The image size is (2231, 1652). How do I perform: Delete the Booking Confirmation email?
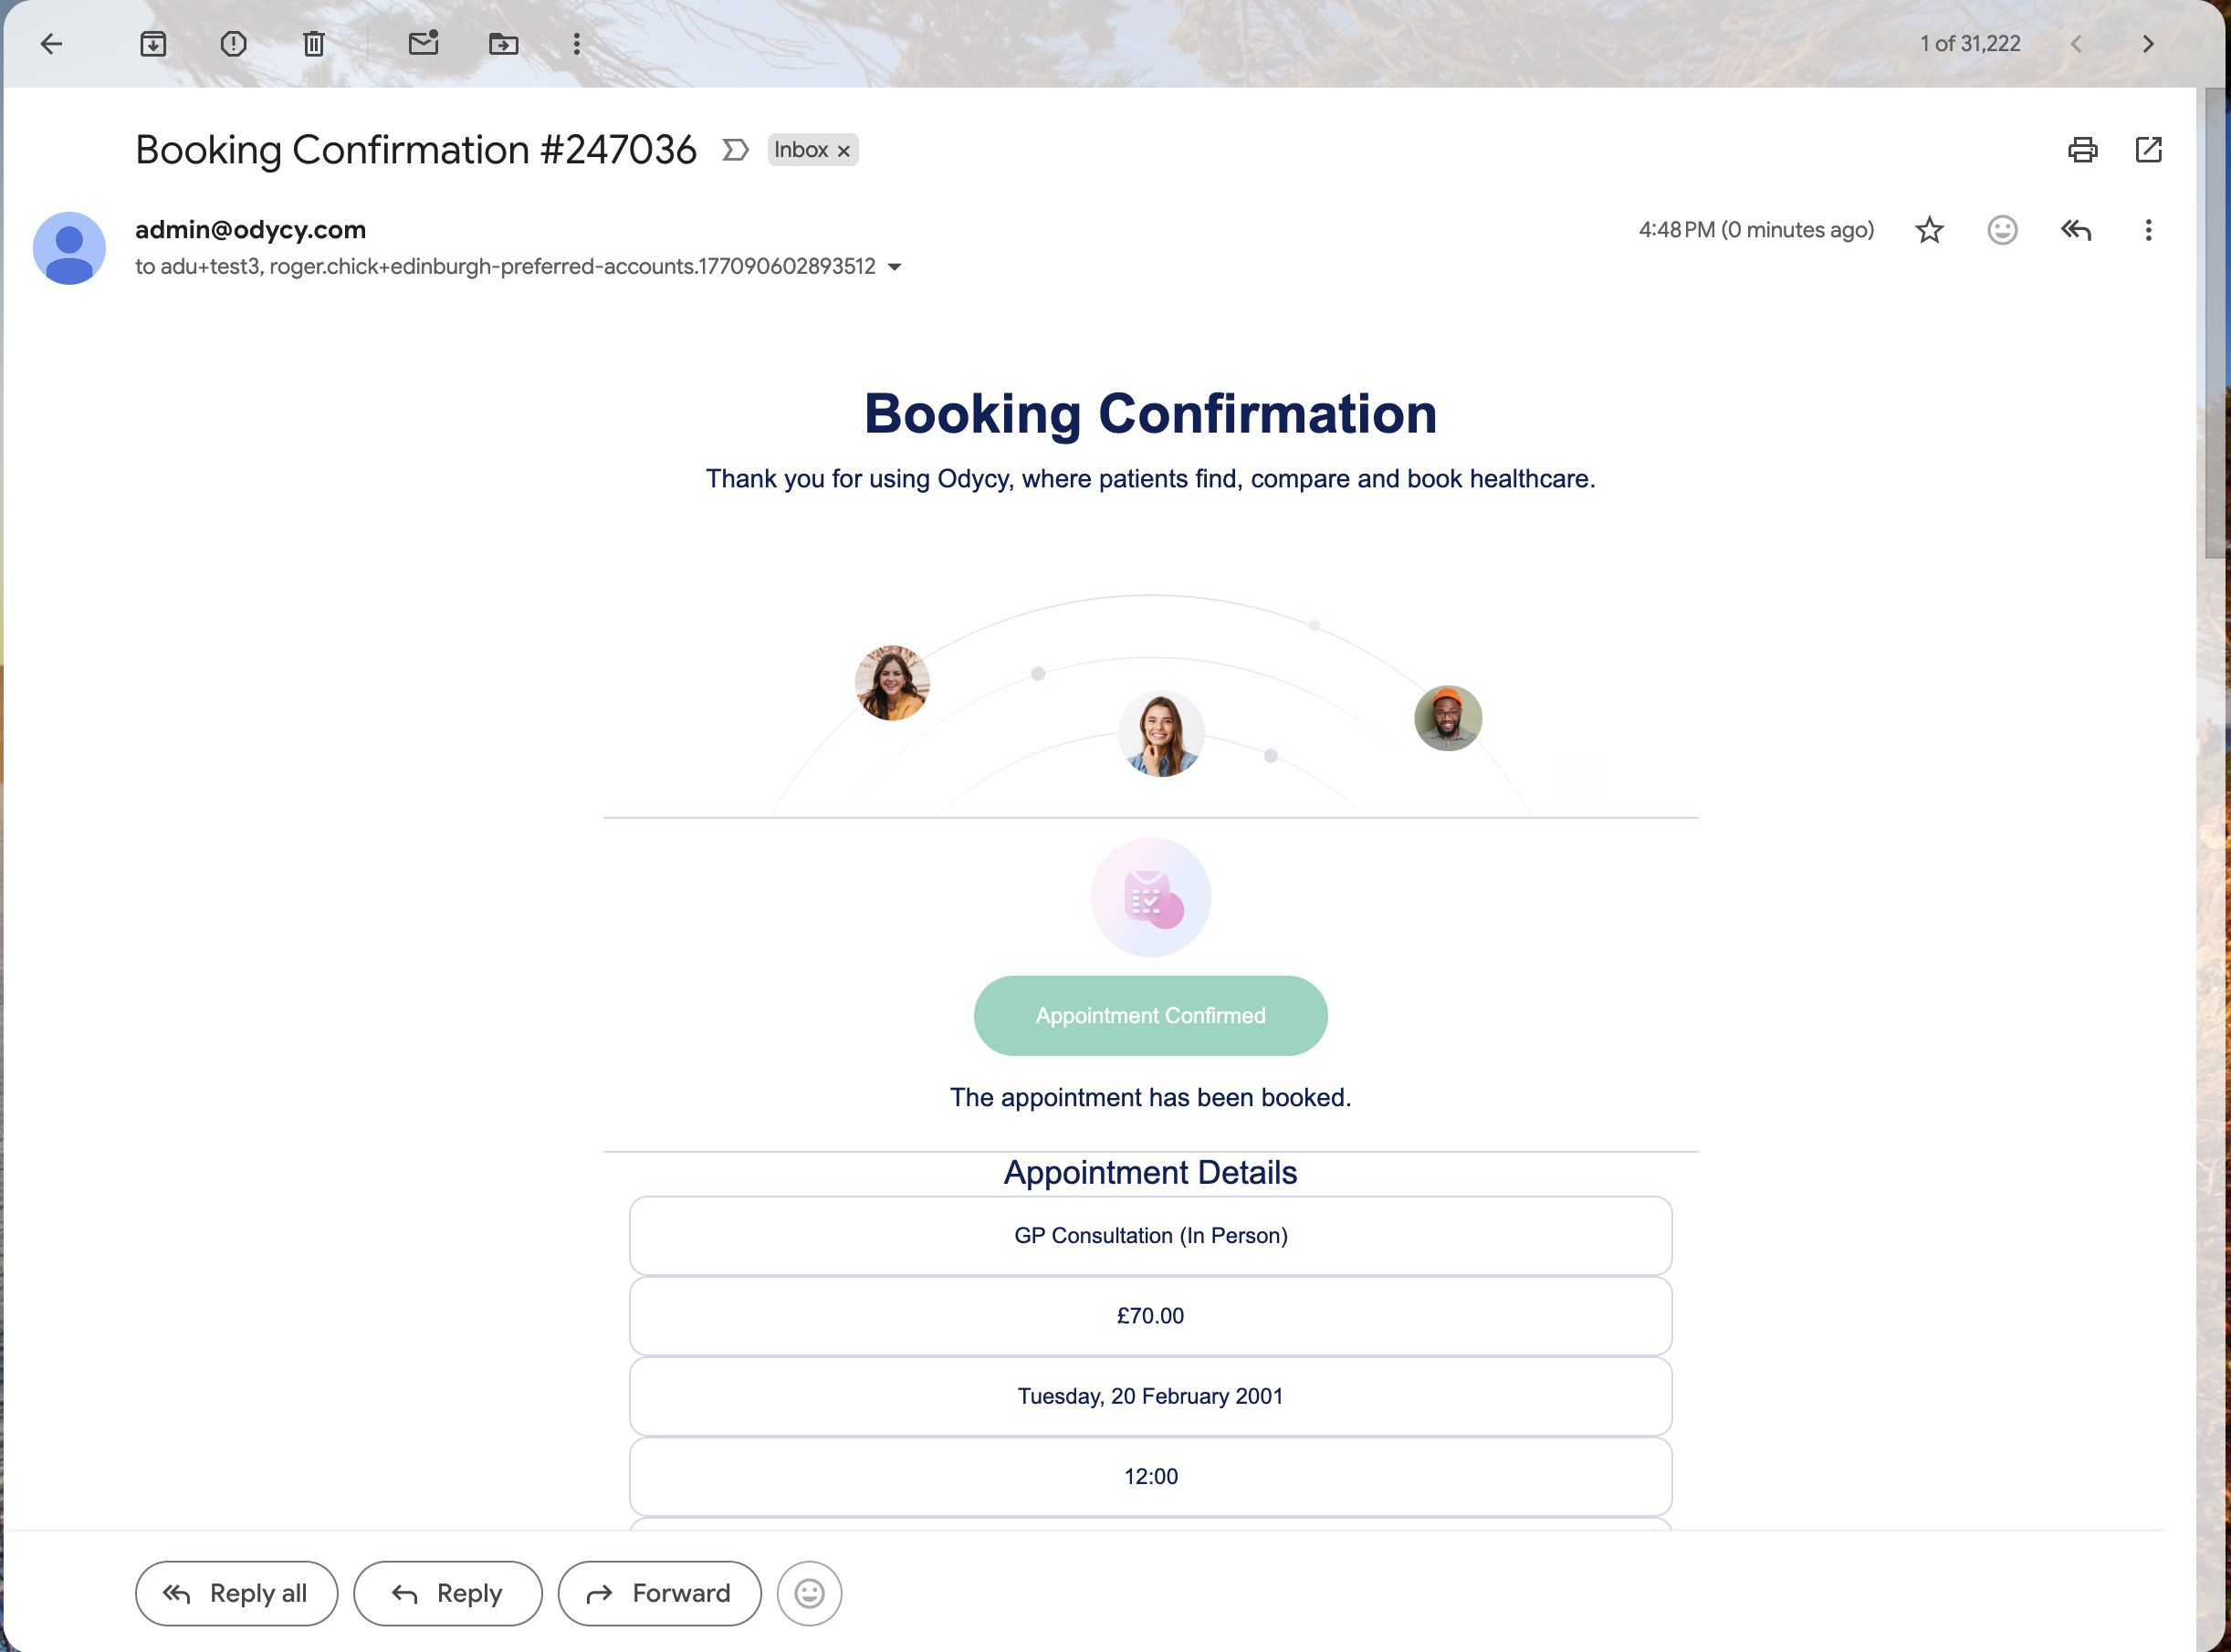313,43
